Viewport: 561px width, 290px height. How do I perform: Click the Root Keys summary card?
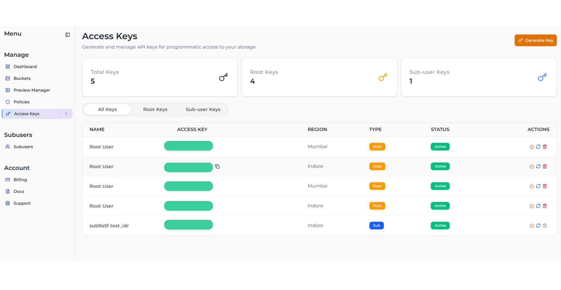[319, 77]
